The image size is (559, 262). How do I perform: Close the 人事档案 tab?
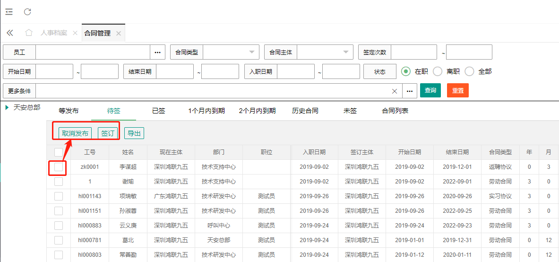point(75,34)
